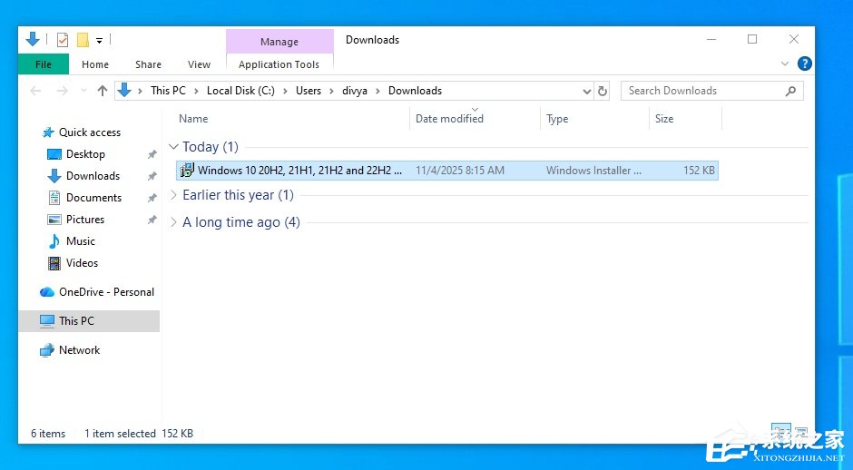Open Help with the question mark icon
The height and width of the screenshot is (470, 853).
[805, 64]
